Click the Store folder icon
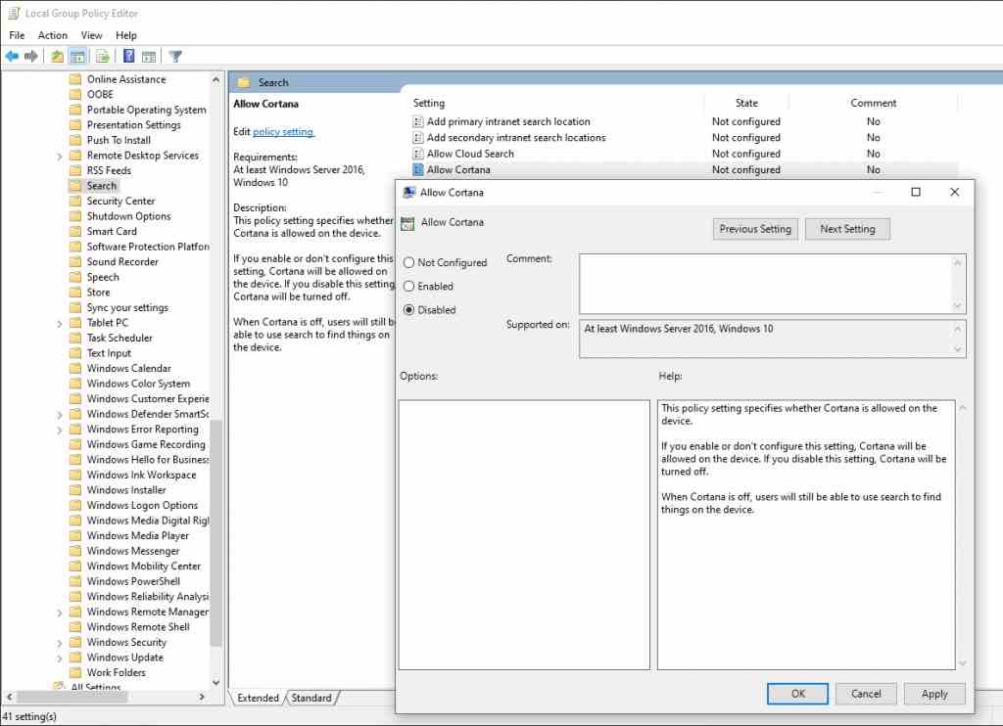 (x=75, y=293)
